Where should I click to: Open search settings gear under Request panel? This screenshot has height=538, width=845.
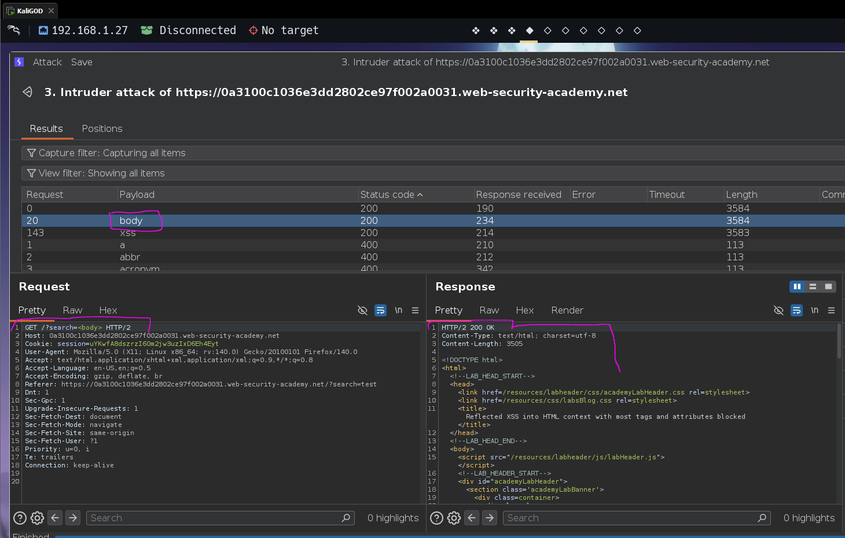[x=37, y=518]
